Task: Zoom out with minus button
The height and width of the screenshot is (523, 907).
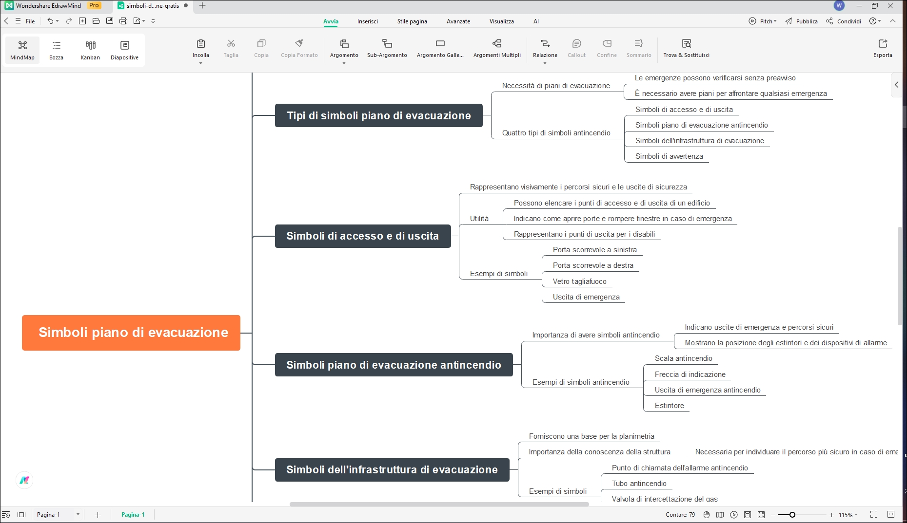Action: [x=773, y=515]
